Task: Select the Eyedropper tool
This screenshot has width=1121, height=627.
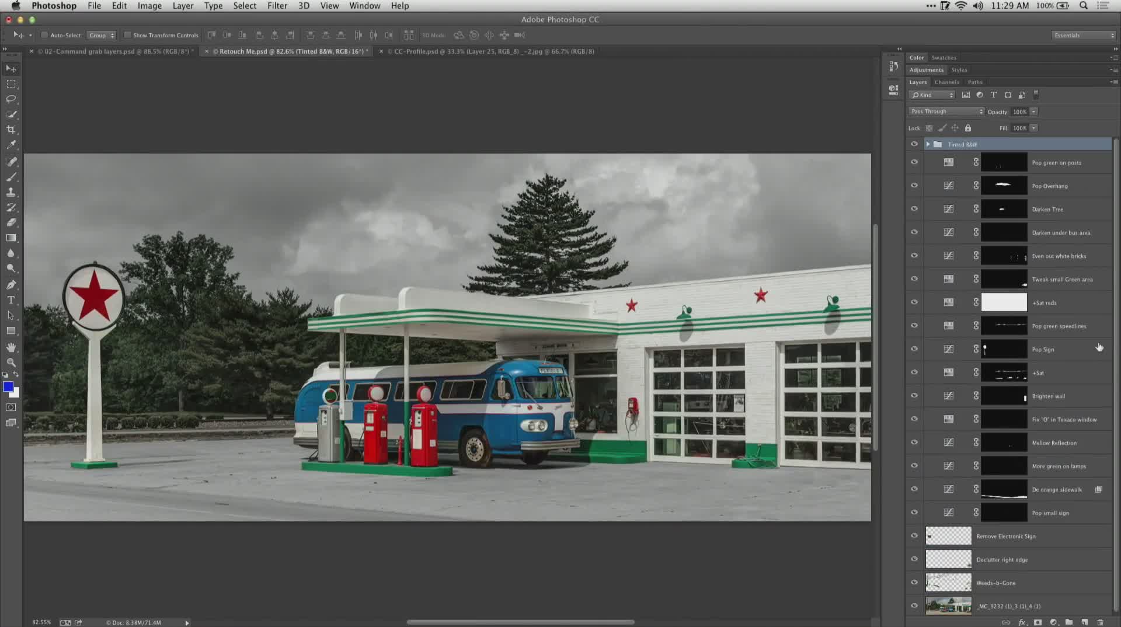Action: click(11, 145)
